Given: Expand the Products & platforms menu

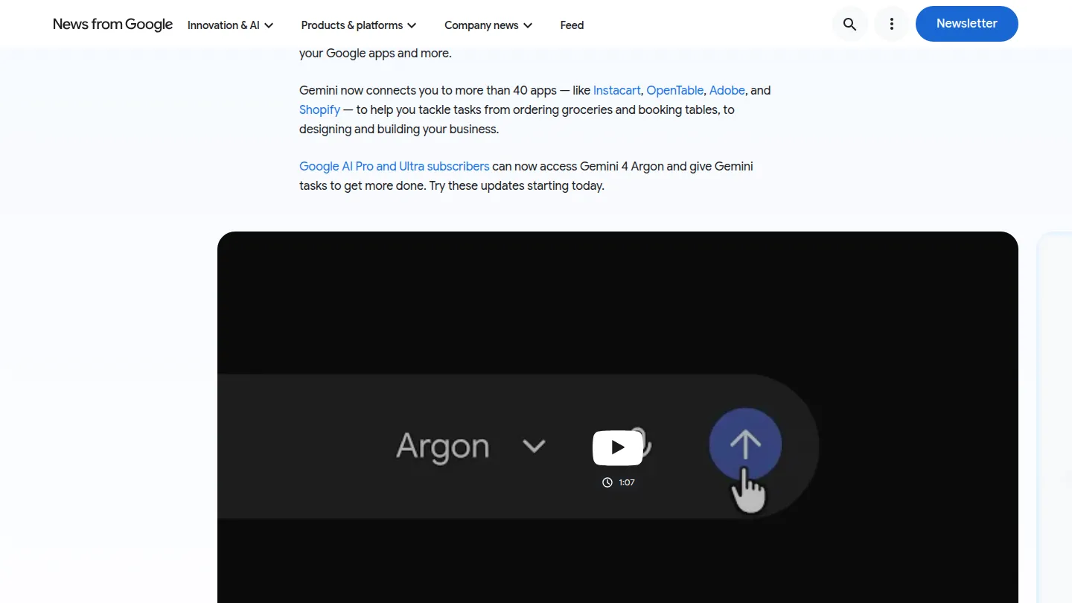Looking at the screenshot, I should point(359,25).
